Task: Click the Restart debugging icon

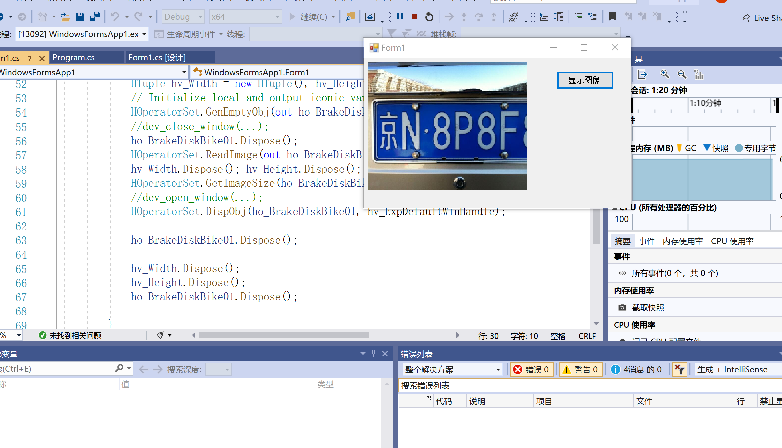Action: coord(429,17)
